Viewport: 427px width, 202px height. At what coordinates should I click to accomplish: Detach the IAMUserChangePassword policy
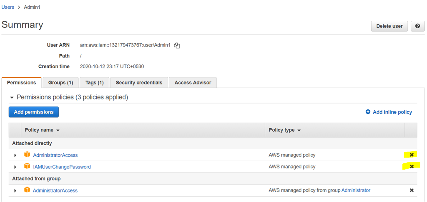click(412, 166)
